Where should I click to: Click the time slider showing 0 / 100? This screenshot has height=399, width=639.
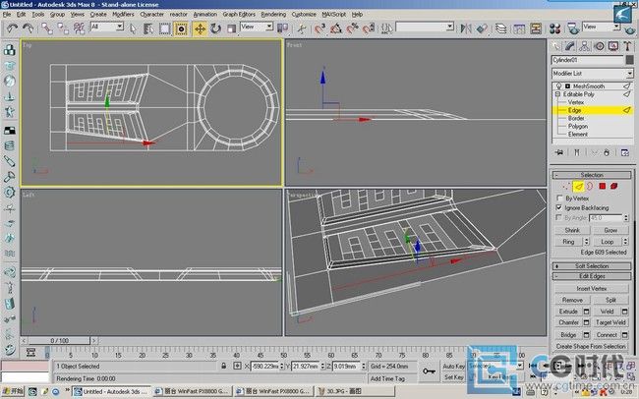click(60, 340)
